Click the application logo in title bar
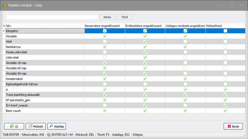The image size is (248, 139). 5,5
